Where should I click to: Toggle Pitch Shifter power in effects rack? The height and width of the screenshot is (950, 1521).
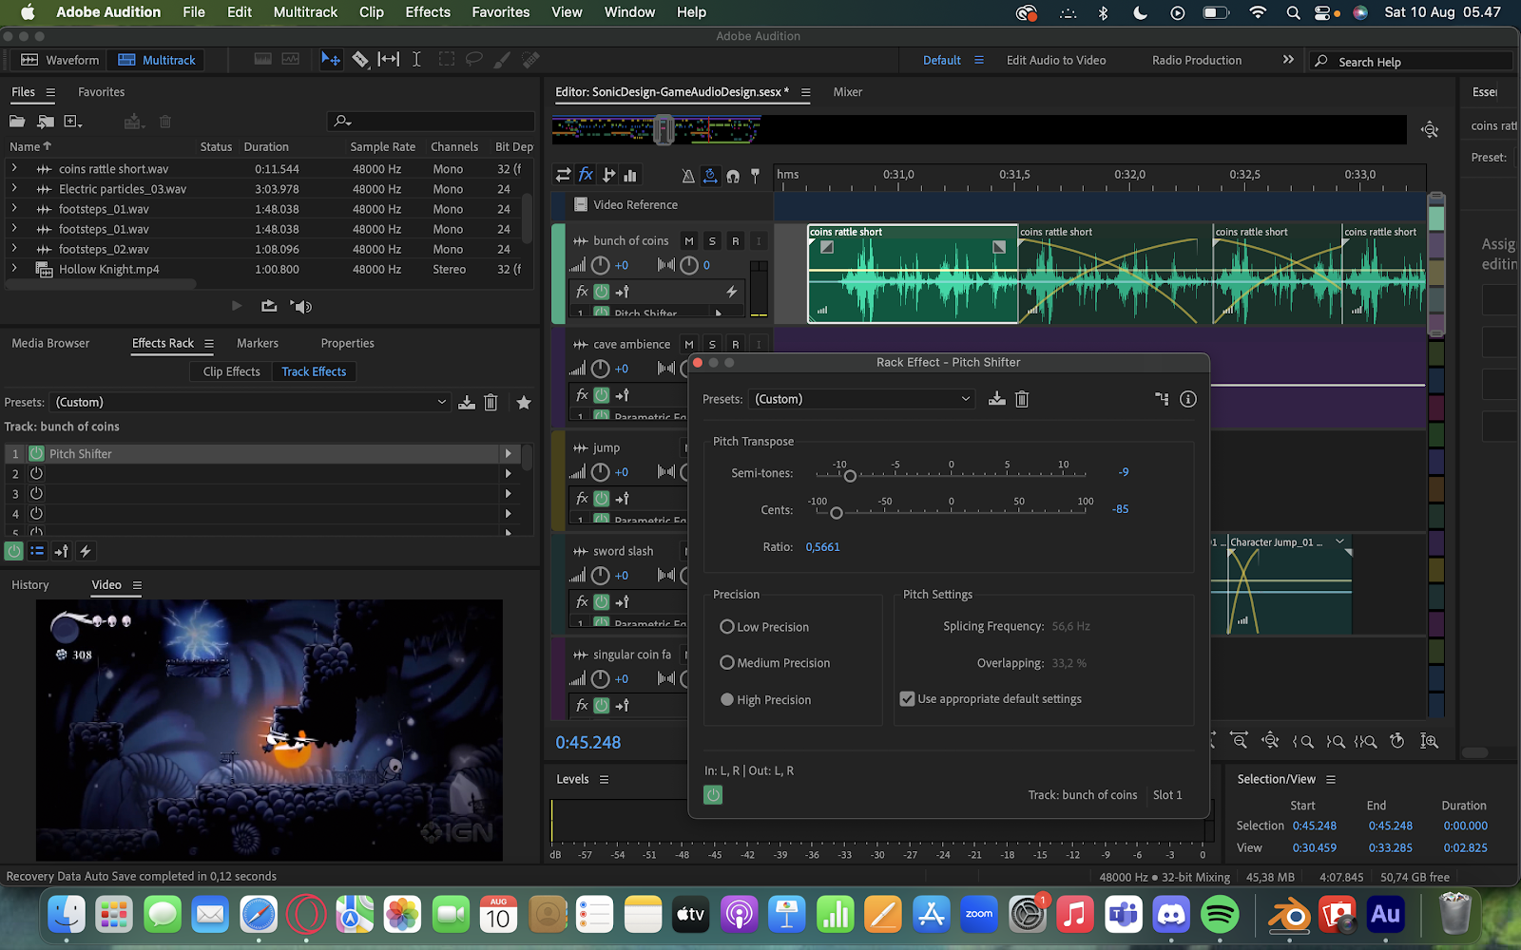click(36, 454)
